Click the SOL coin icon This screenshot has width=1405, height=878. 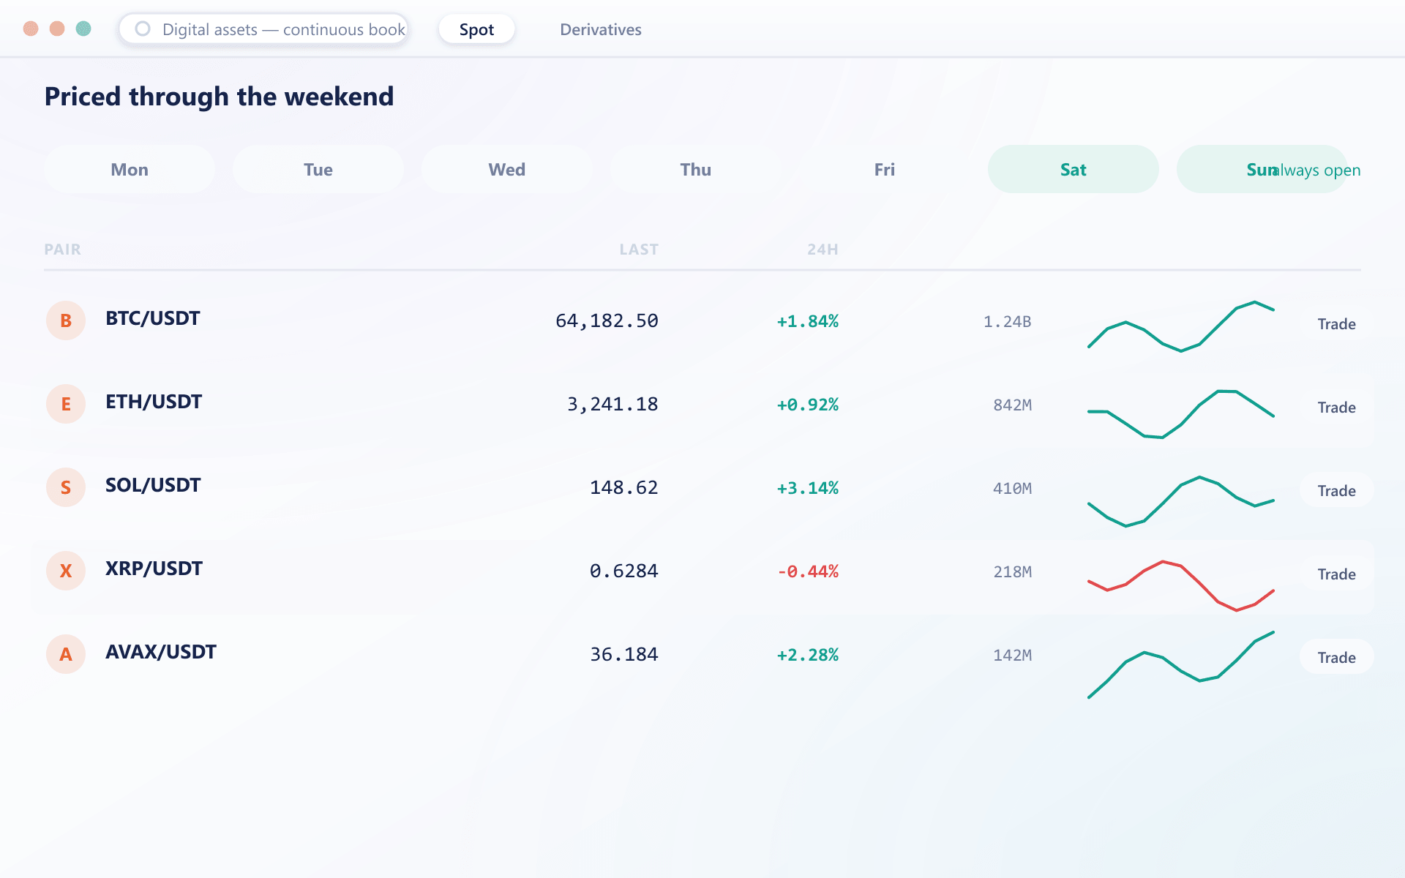(x=66, y=487)
